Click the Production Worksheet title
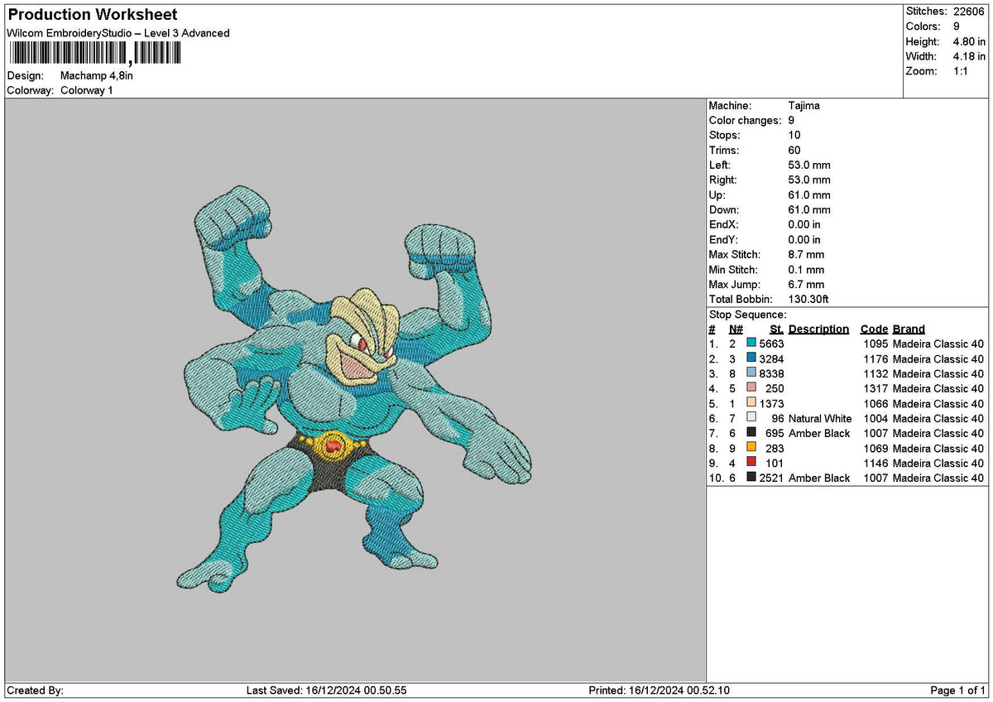Image resolution: width=993 pixels, height=702 pixels. tap(92, 15)
